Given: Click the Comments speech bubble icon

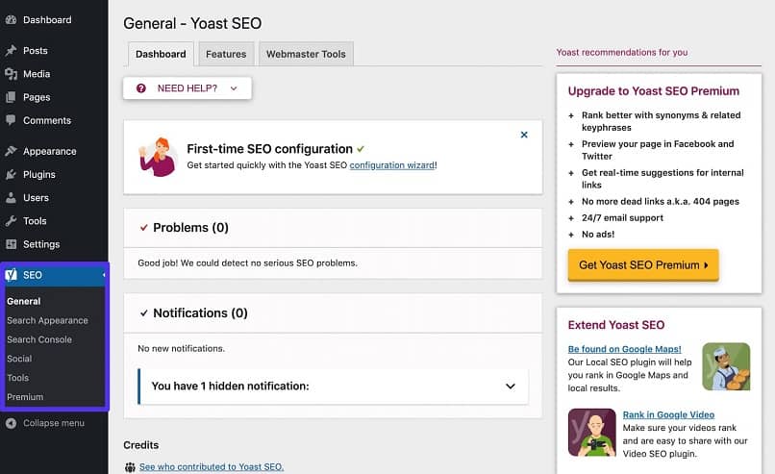Looking at the screenshot, I should click(x=11, y=120).
